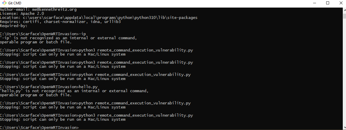Click the final Stopping: script message line
Viewport: 346px width, 130px height.
tap(63, 120)
